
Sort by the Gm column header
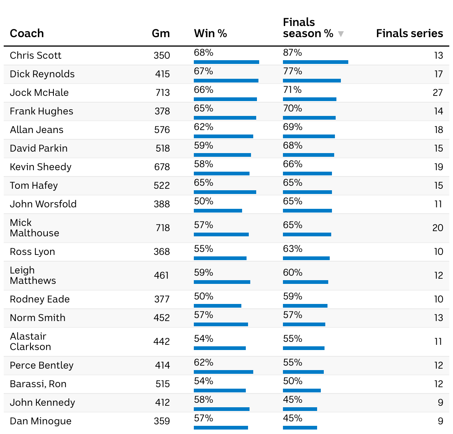point(161,33)
